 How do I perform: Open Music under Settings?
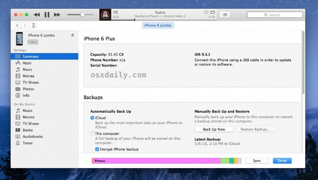[x=45, y=69]
